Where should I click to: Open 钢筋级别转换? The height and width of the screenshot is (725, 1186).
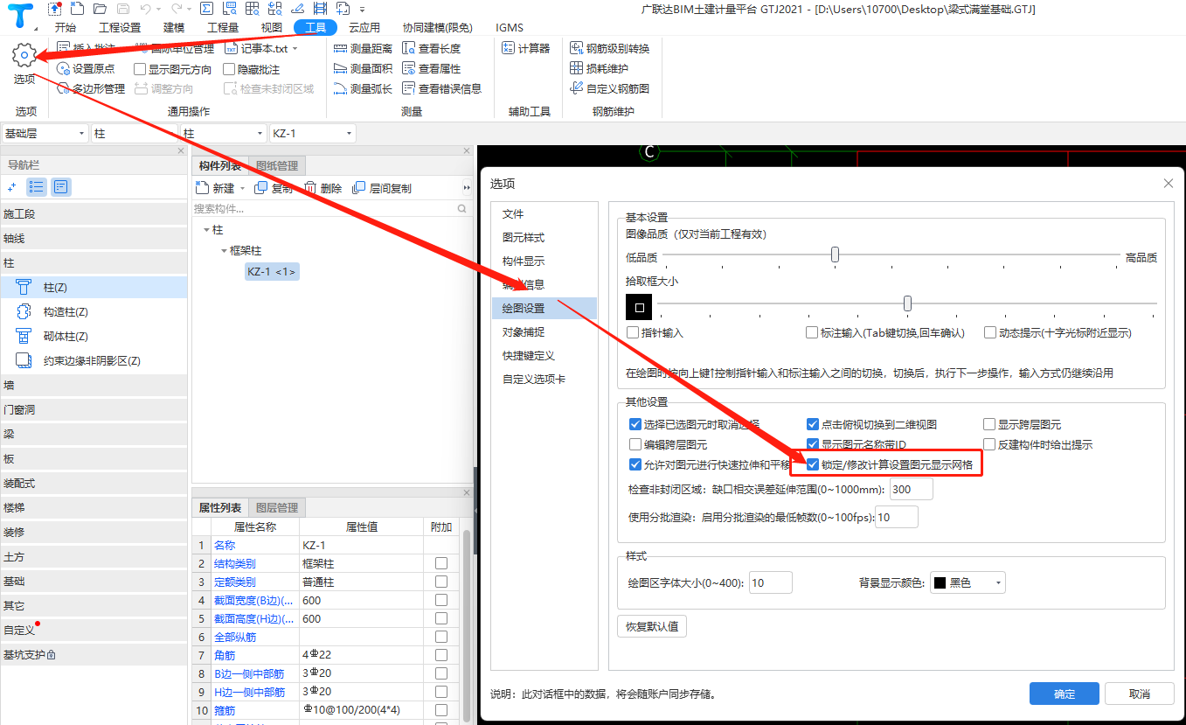pos(610,48)
